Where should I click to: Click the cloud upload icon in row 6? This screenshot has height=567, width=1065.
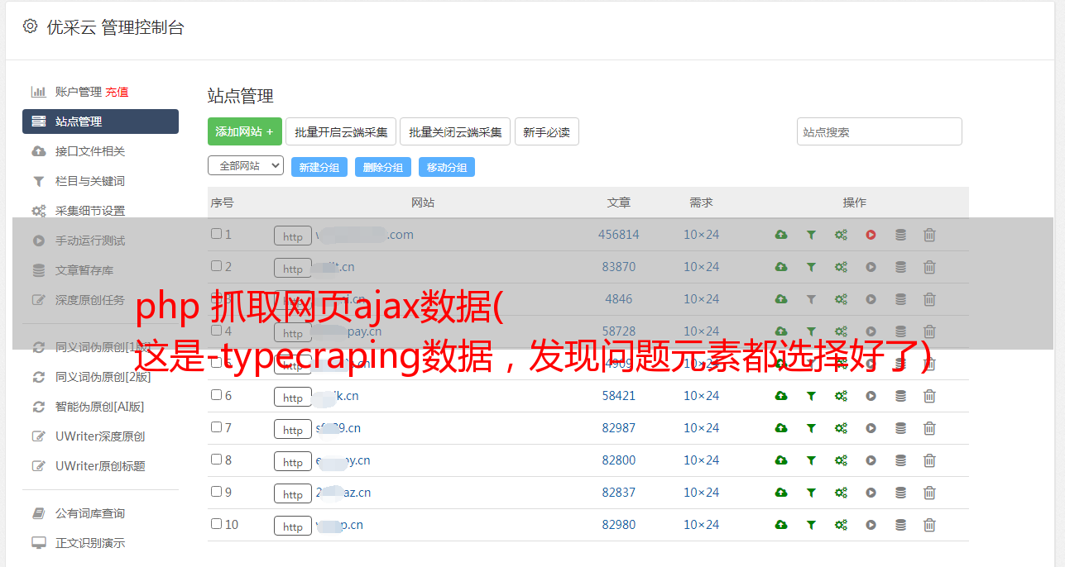click(780, 396)
